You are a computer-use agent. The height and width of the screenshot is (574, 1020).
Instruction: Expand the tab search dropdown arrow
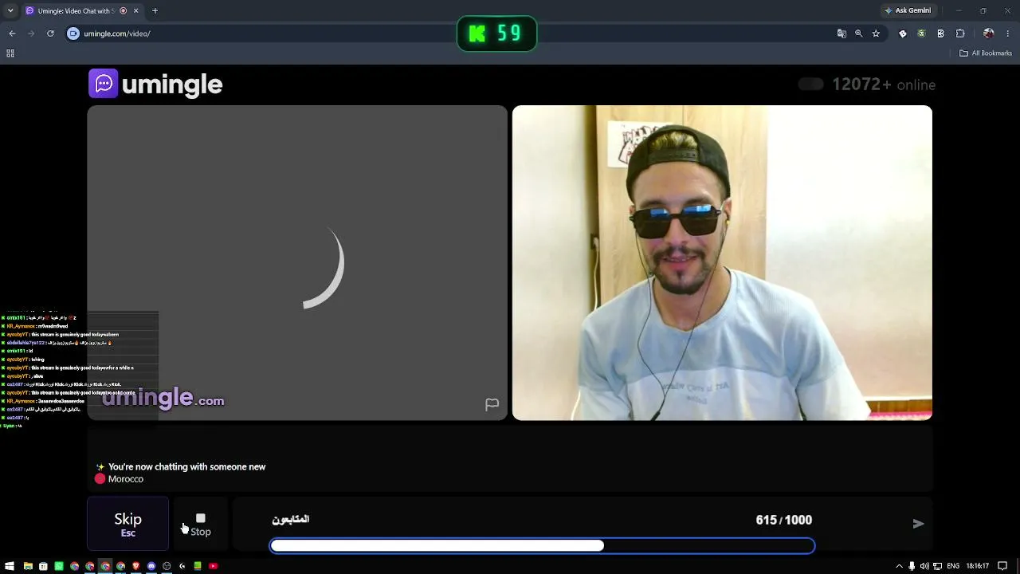click(x=10, y=10)
